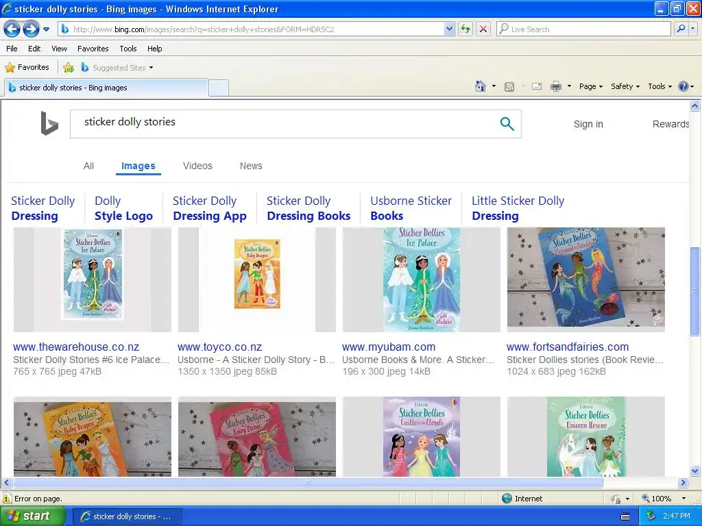Screen dimensions: 702x526
Task: Click the vertical scrollbar down arrow
Action: tap(695, 471)
